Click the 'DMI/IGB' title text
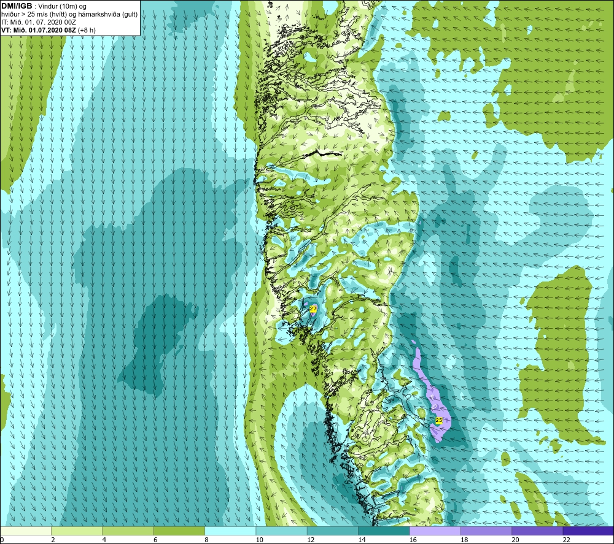The width and height of the screenshot is (614, 544). 17,6
